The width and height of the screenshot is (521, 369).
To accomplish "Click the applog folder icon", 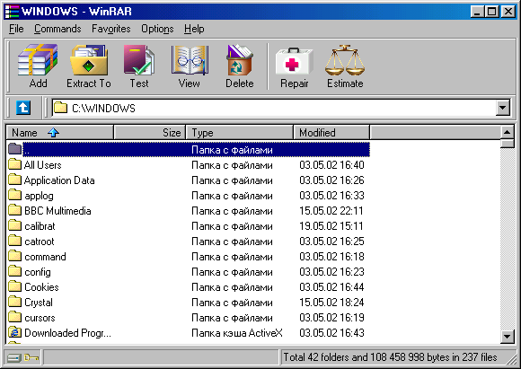I will tap(14, 195).
